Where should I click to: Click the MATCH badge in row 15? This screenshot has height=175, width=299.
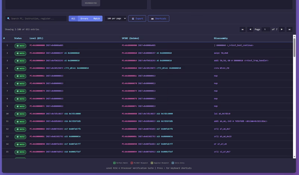coord(20,152)
